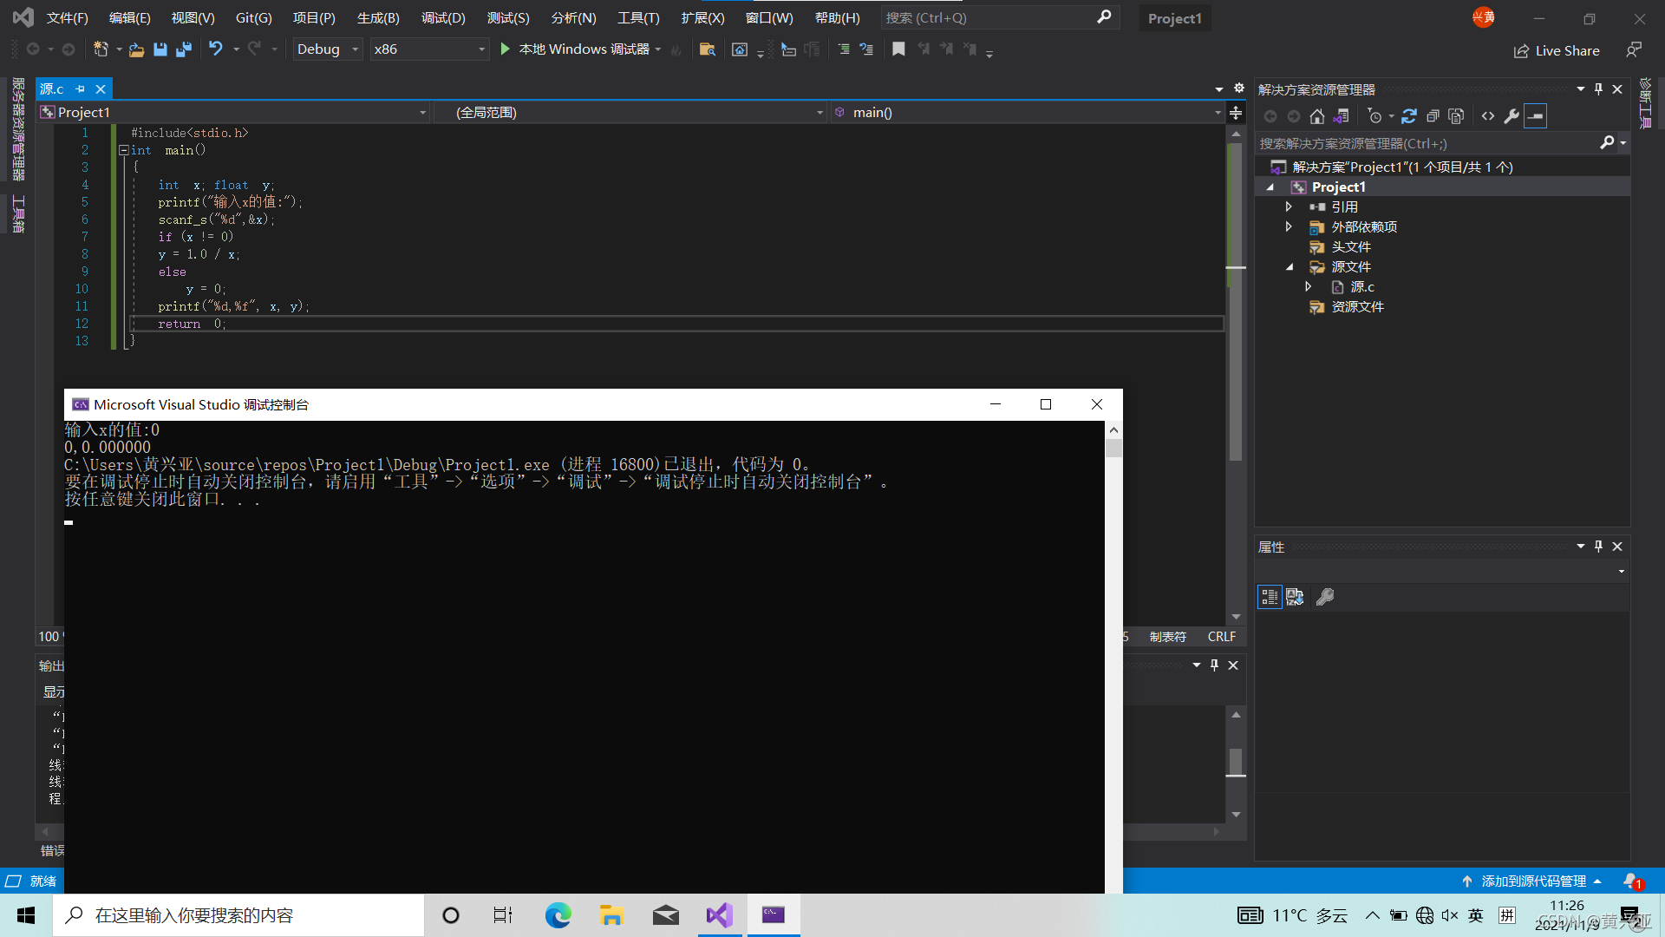
Task: Open the Project1 scope dropdown in editor
Action: [x=234, y=113]
